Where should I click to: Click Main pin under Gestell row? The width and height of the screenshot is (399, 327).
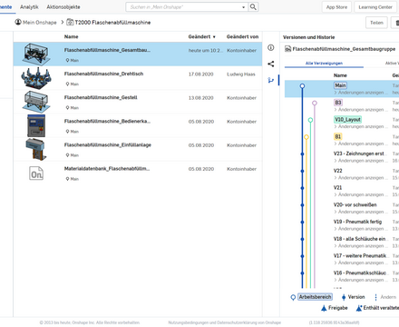[73, 107]
